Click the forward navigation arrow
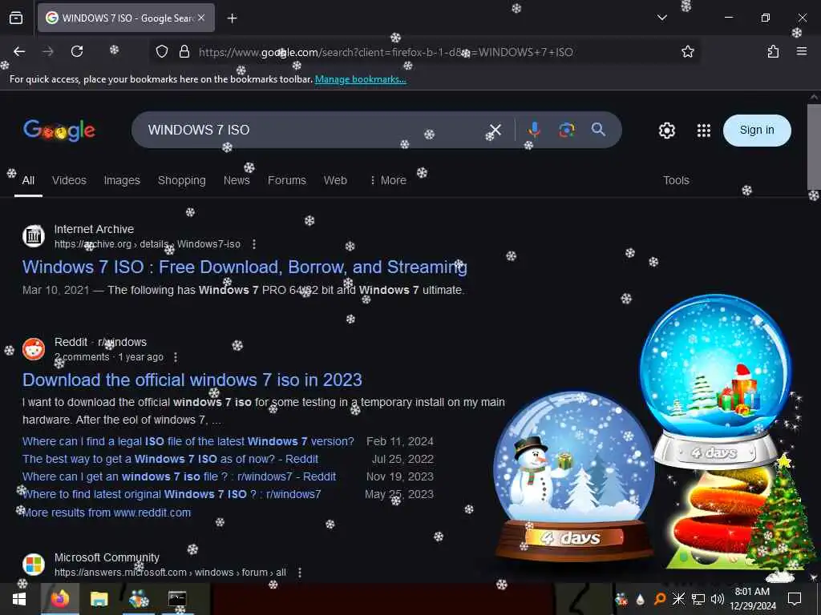Image resolution: width=821 pixels, height=615 pixels. tap(47, 51)
